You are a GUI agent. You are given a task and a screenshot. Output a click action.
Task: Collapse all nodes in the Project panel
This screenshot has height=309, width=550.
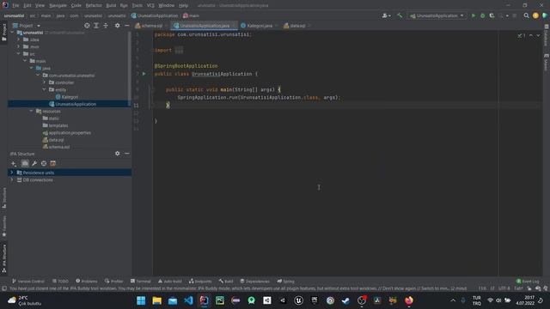click(x=106, y=26)
